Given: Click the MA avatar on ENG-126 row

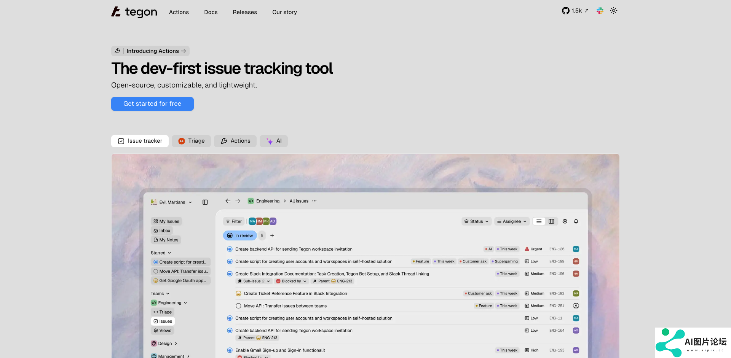Looking at the screenshot, I should (576, 249).
